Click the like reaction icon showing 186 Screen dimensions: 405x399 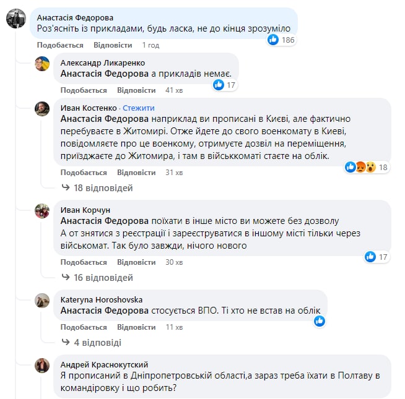[273, 40]
